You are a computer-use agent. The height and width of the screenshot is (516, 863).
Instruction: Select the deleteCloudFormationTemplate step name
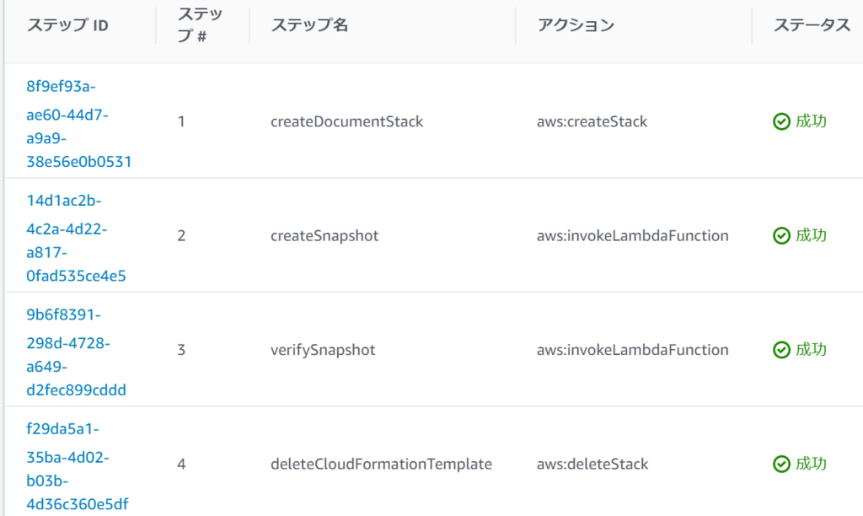pos(381,465)
